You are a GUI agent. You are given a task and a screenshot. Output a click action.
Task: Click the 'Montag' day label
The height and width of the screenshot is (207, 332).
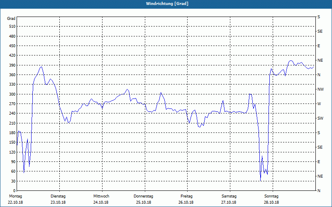click(x=15, y=196)
